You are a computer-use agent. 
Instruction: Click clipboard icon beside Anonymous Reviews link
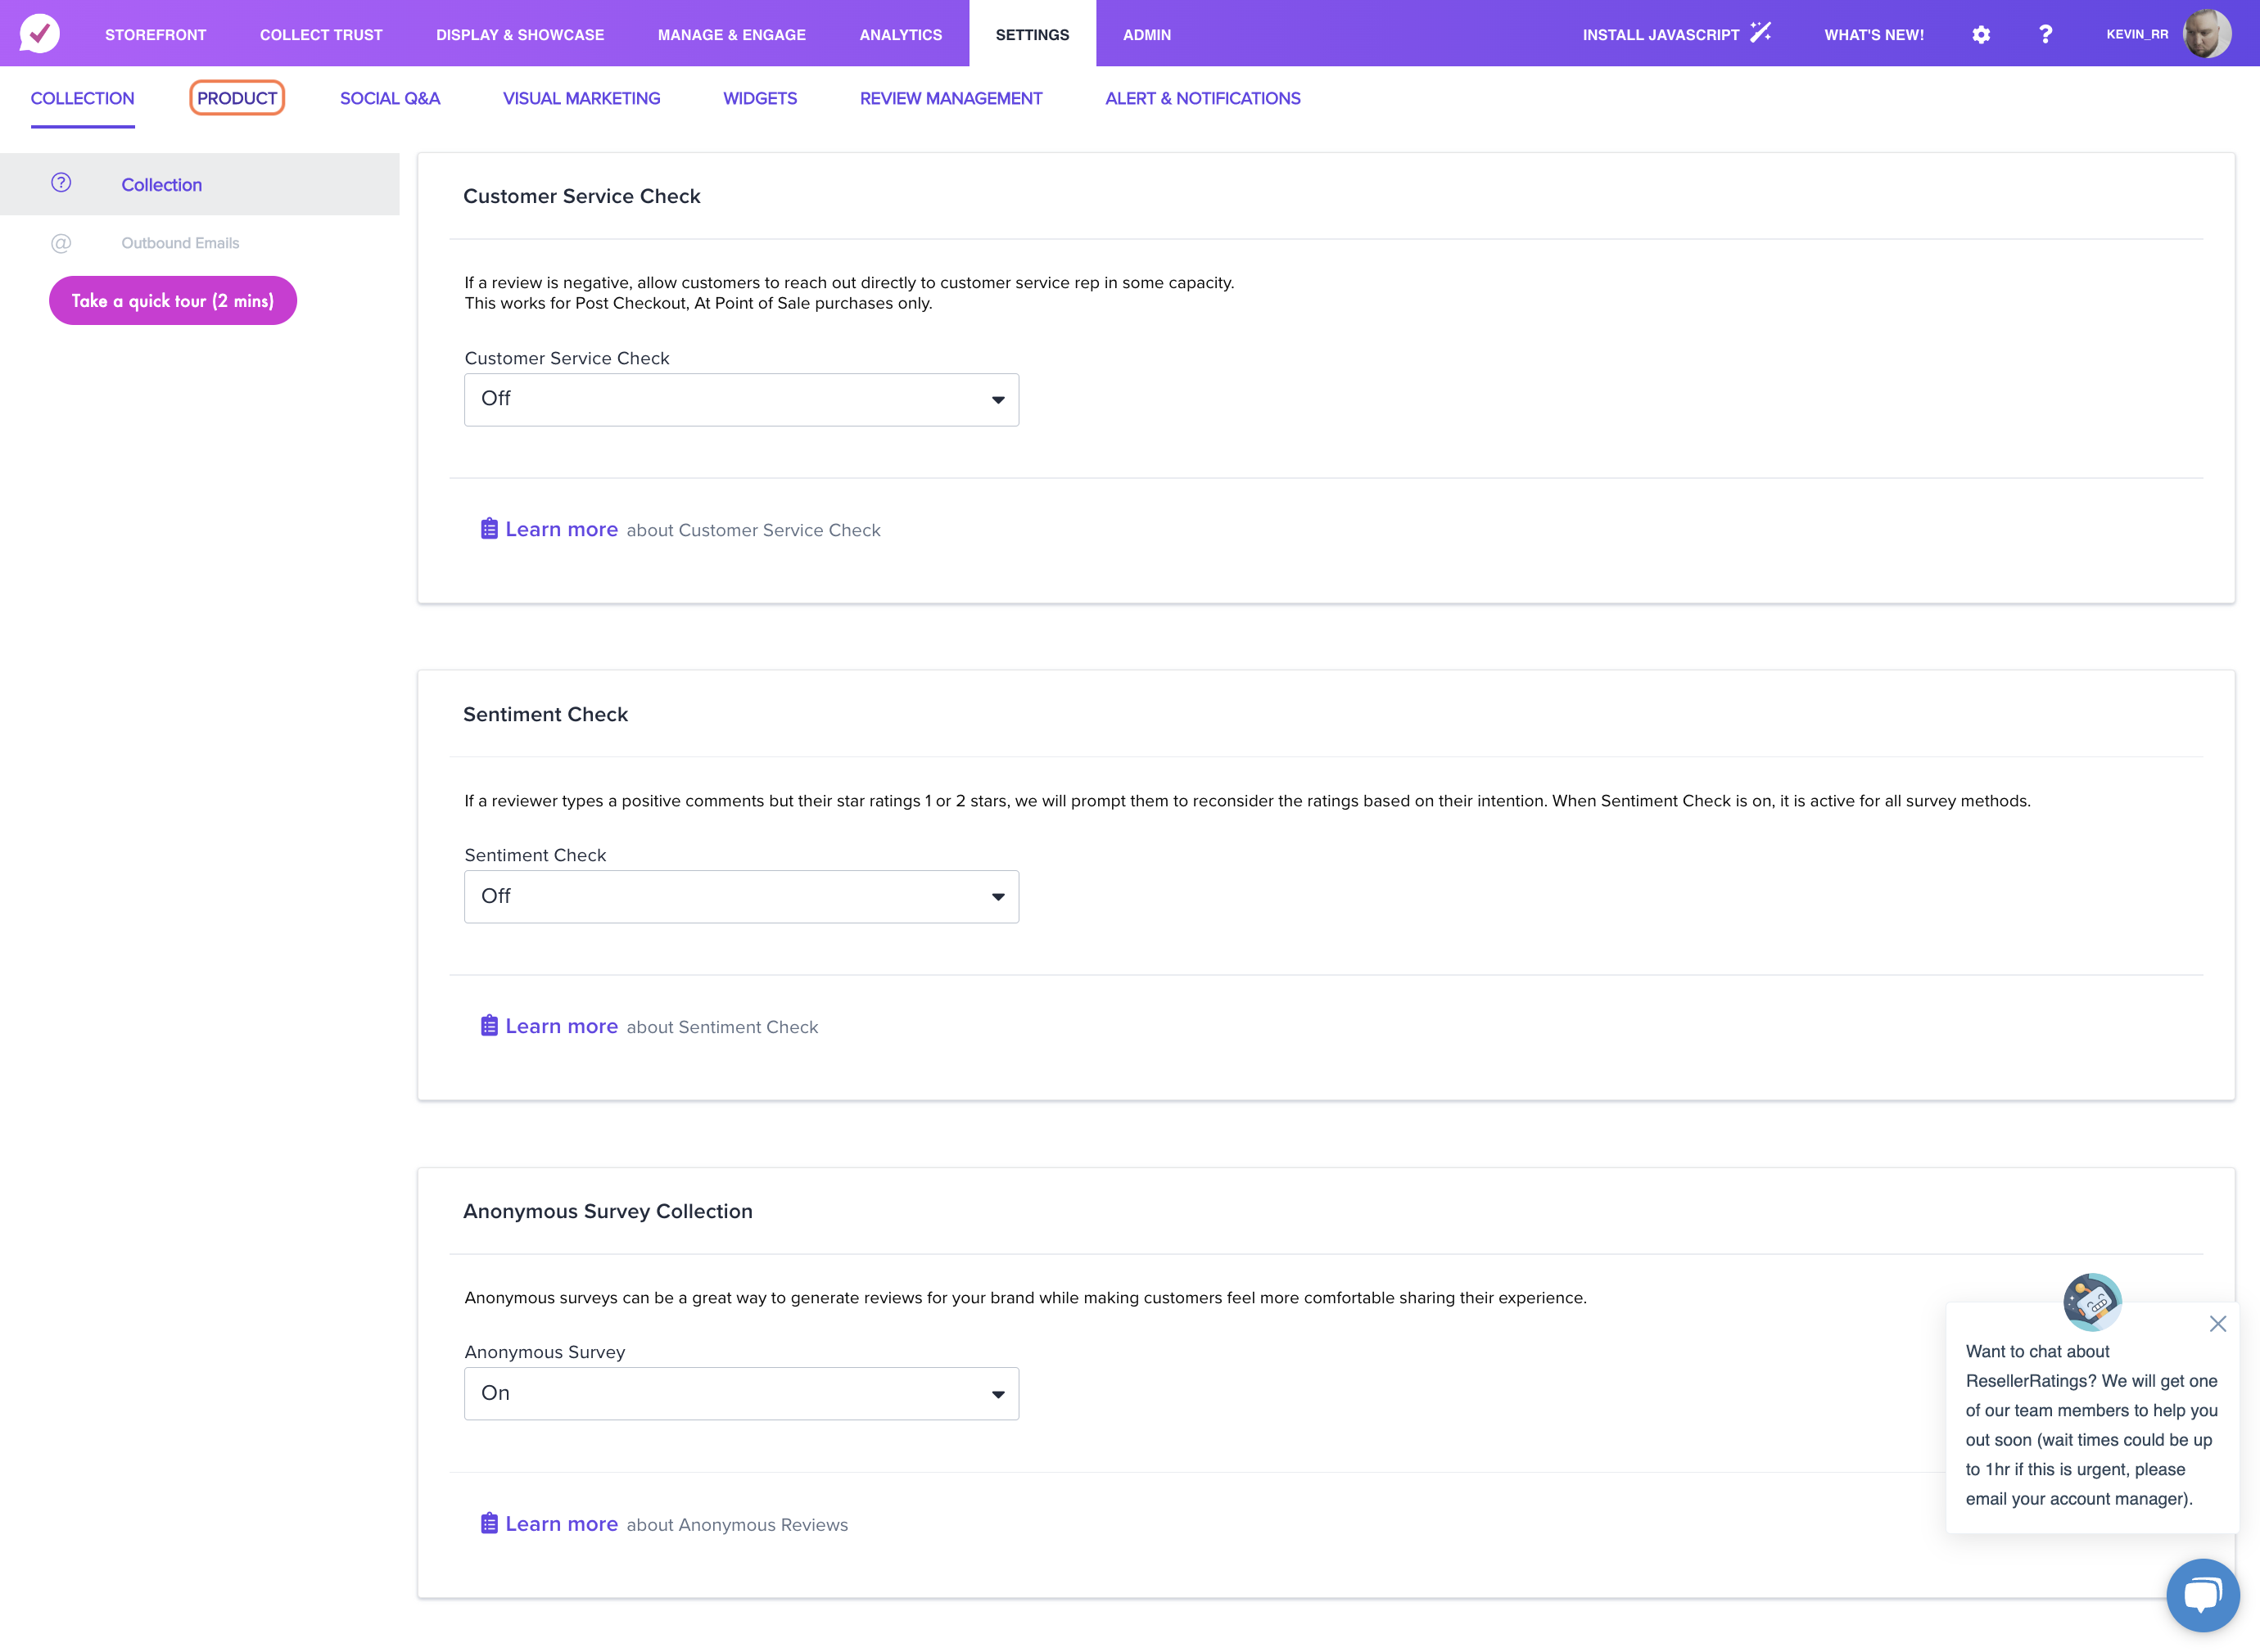[488, 1522]
